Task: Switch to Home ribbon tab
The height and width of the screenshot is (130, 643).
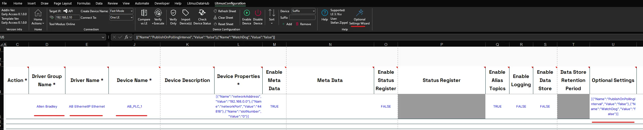Action: pos(18,3)
